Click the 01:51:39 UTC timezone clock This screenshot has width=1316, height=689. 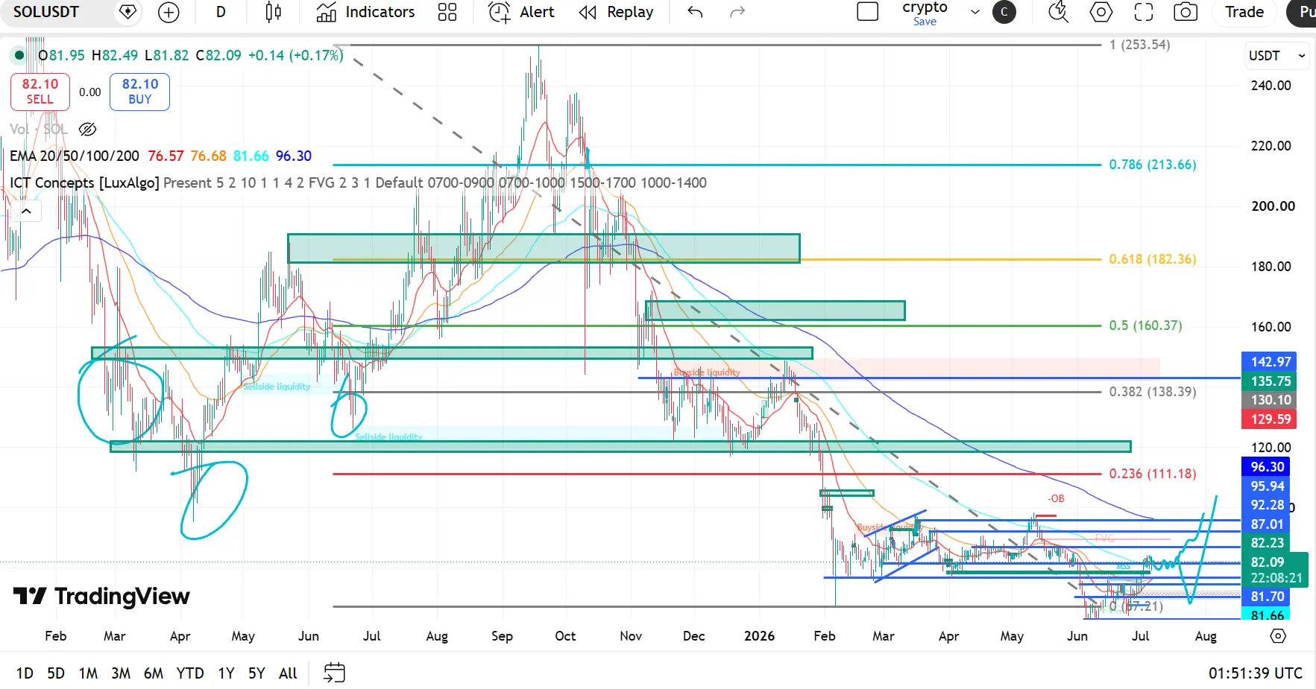(1256, 673)
